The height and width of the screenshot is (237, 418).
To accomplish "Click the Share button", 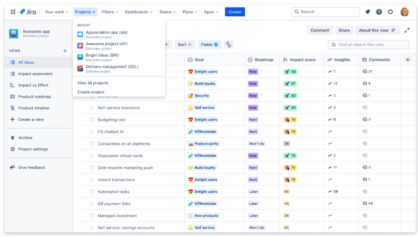I will tap(344, 31).
